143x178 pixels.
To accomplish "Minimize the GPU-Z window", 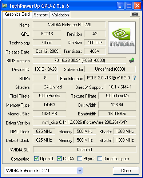I will 120,5.
